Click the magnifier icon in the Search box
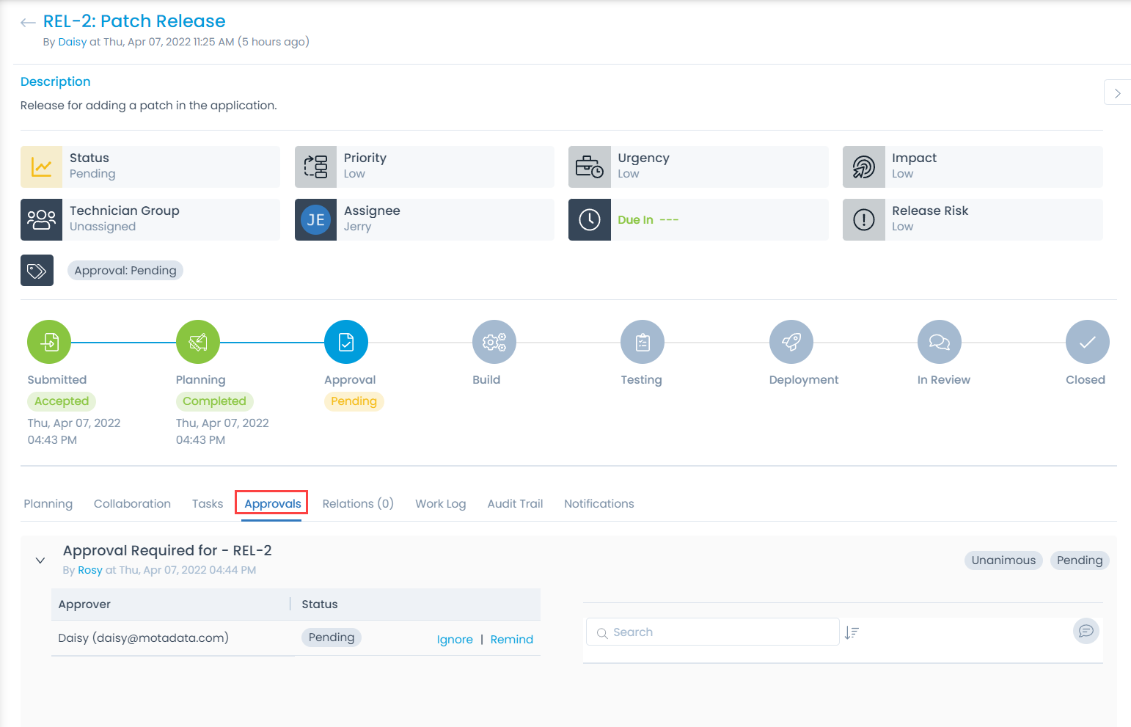Image resolution: width=1131 pixels, height=727 pixels. pos(602,632)
